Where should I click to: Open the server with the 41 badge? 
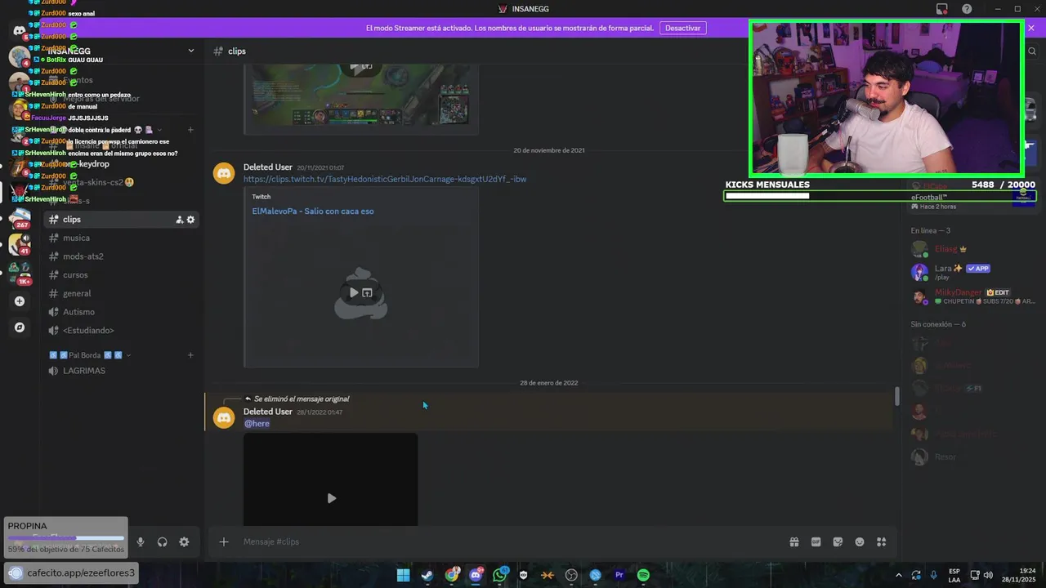(20, 244)
